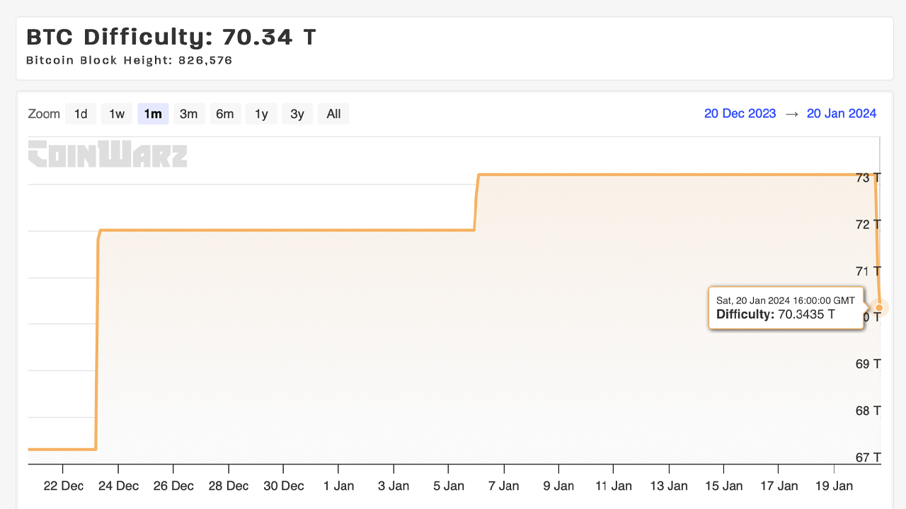The width and height of the screenshot is (906, 509).
Task: Select the 3m zoom range
Action: click(x=189, y=113)
